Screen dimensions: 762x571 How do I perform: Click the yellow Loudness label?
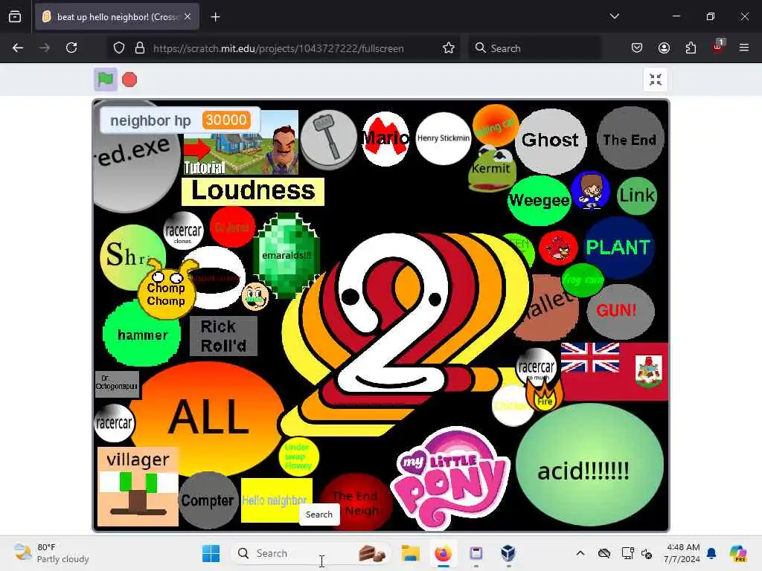[253, 191]
